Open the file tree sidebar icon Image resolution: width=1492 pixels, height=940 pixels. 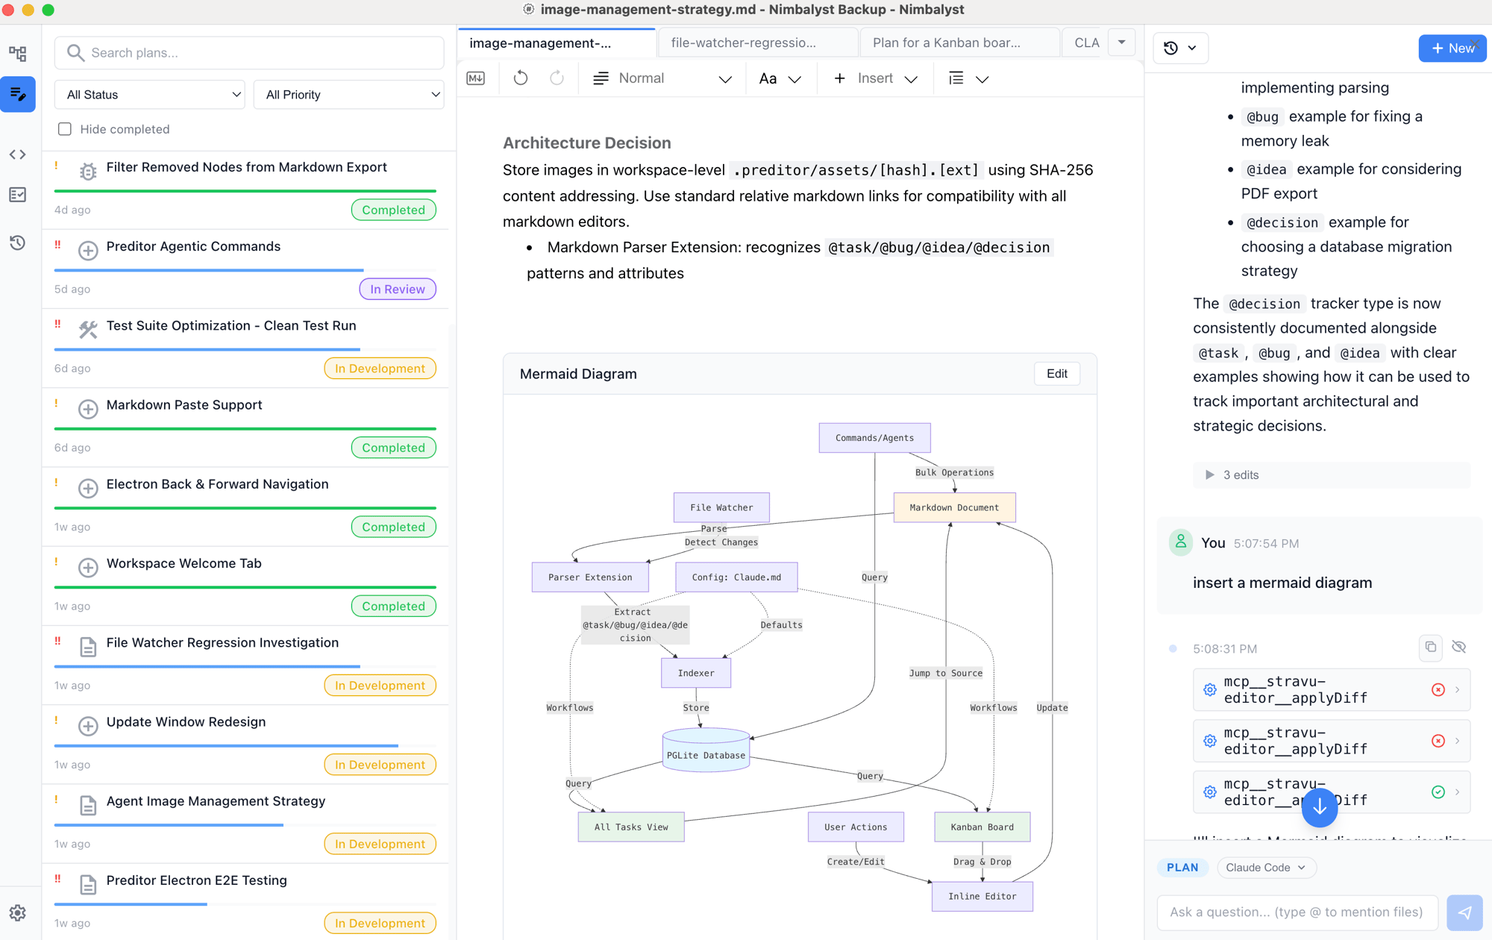(x=18, y=54)
